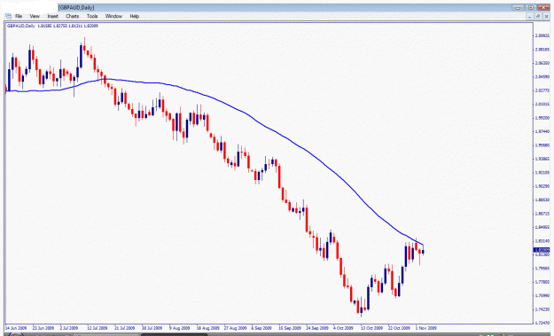Click the 1 Nov 2009 date label
Viewport: 554px width, 336px height.
click(x=426, y=328)
